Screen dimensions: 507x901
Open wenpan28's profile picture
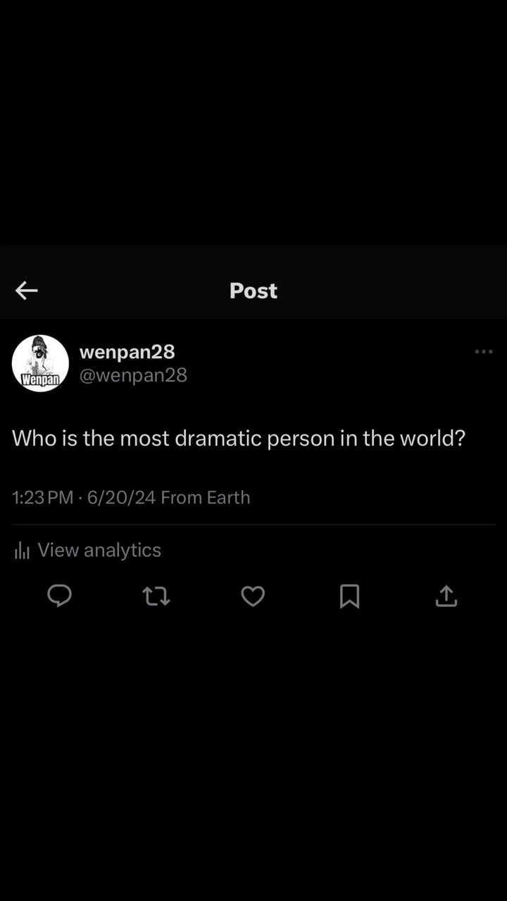tap(40, 363)
